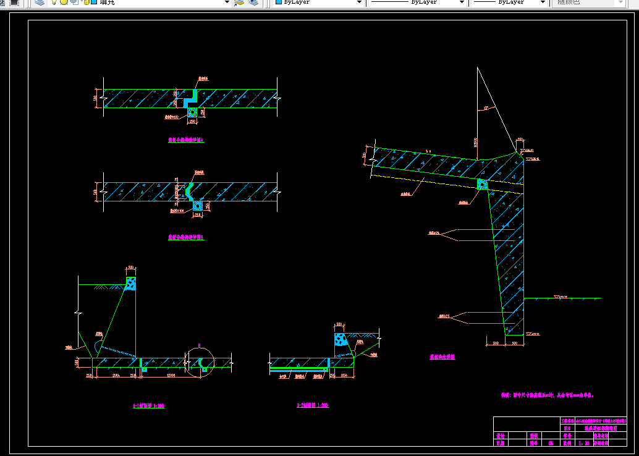Toggle the layer freeze sun icon
639x456 pixels.
(x=64, y=2)
